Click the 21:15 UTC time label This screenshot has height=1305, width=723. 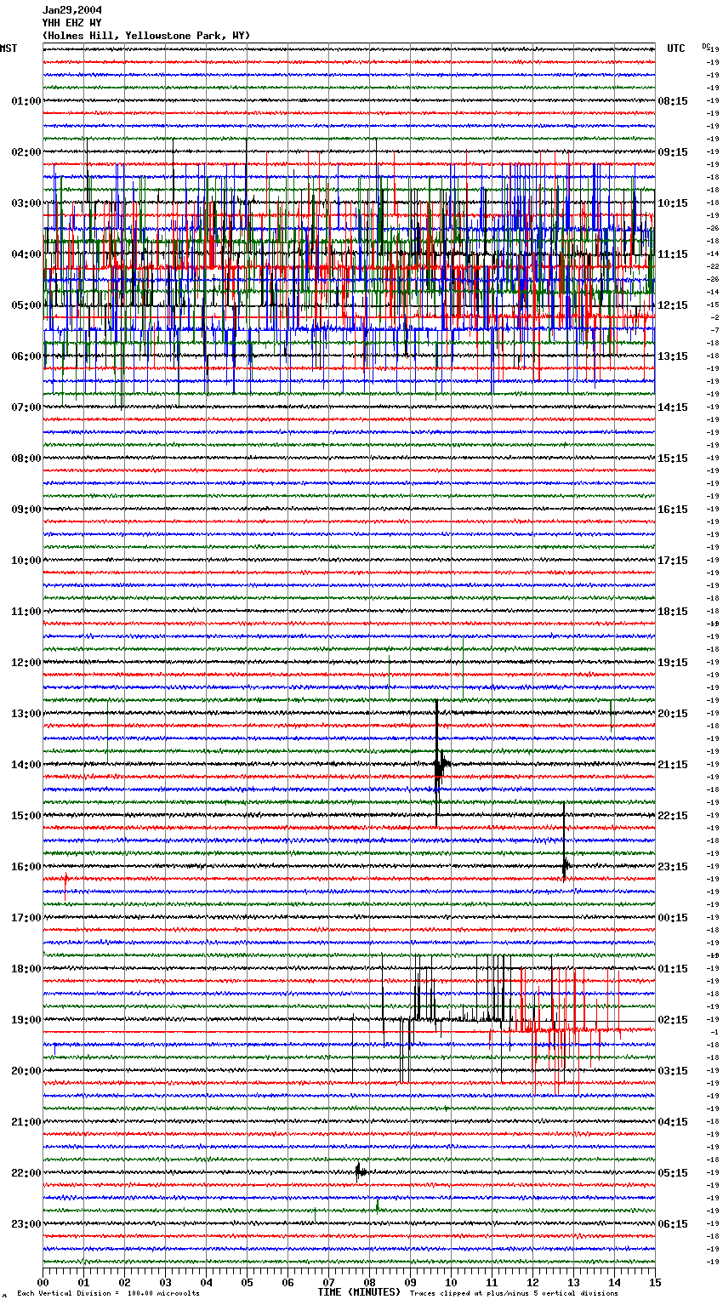[x=673, y=765]
